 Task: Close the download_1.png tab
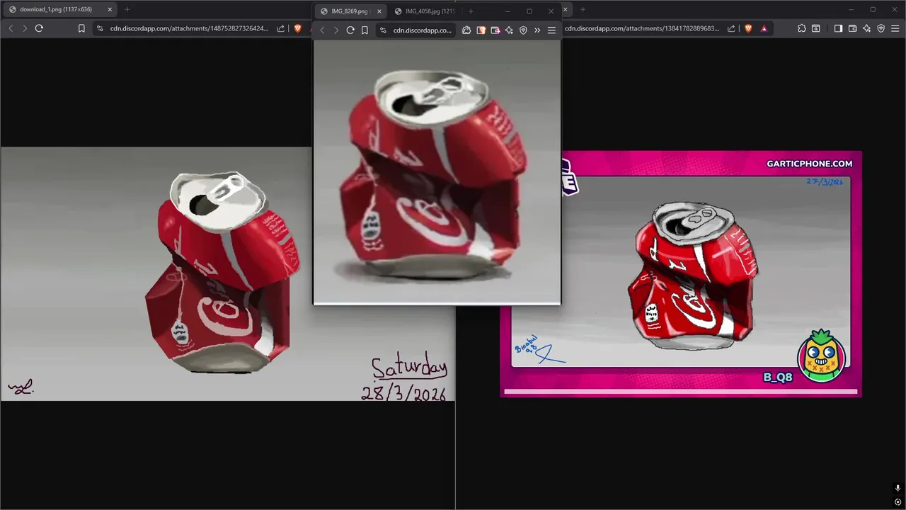110,9
